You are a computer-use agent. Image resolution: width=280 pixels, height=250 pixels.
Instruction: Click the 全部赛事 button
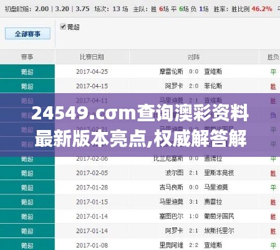click(x=27, y=34)
